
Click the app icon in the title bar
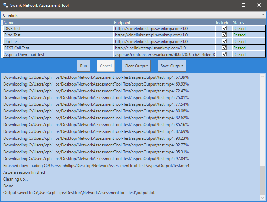[x=6, y=5]
